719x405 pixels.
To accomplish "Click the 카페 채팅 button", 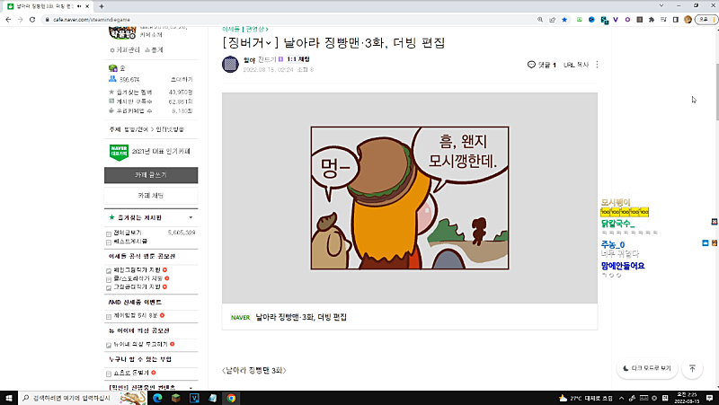I will pos(151,196).
